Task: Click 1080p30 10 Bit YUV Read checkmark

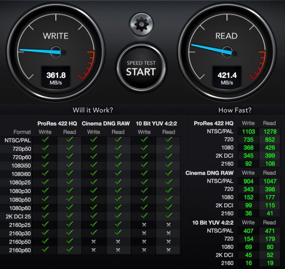Action: [x=169, y=190]
